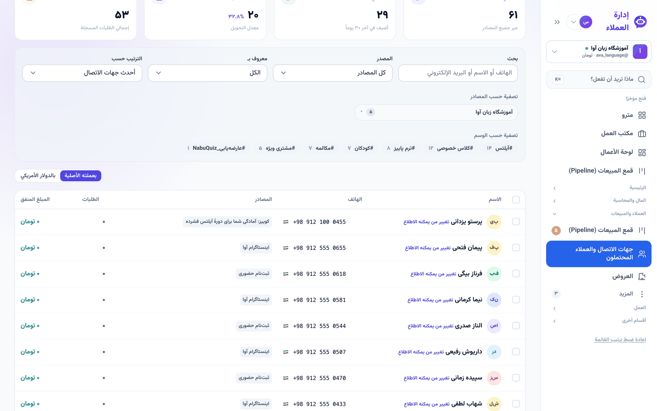Open مترو via its grid icon
This screenshot has width=657, height=411.
click(x=642, y=115)
